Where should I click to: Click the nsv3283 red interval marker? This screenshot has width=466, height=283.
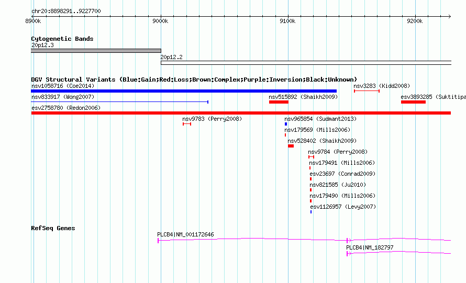pos(367,91)
